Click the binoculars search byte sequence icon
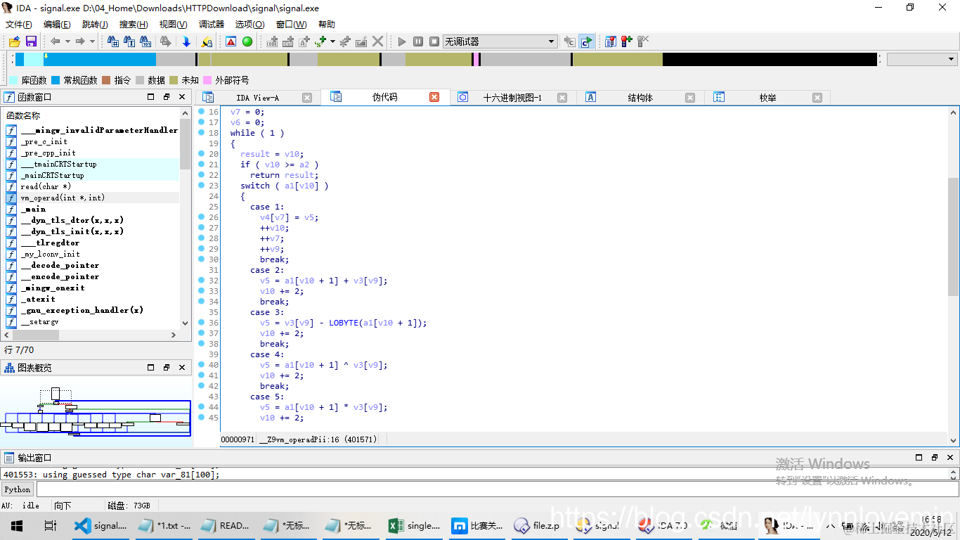 click(x=147, y=41)
